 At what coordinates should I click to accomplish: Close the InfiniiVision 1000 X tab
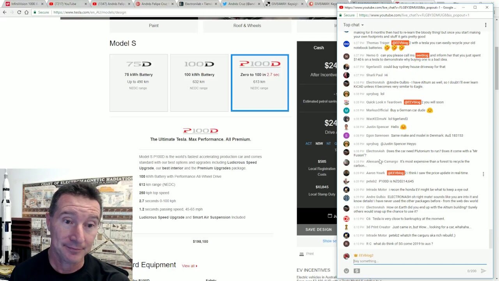(42, 4)
